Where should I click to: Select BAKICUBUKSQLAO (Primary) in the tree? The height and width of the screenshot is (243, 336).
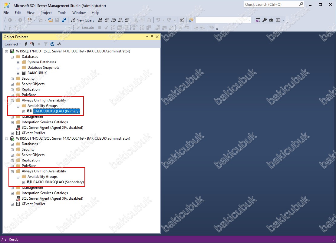pos(56,111)
